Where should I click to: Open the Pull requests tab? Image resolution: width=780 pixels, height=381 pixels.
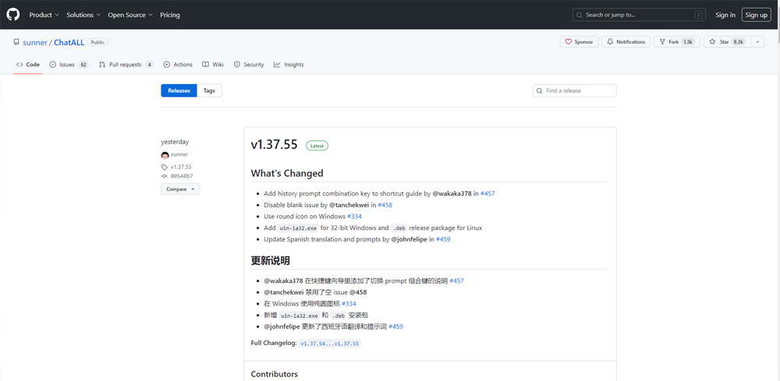[x=125, y=65]
